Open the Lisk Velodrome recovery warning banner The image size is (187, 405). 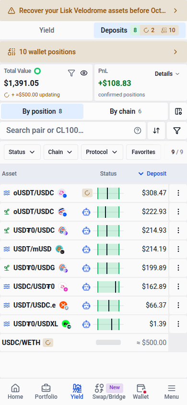pos(93,11)
